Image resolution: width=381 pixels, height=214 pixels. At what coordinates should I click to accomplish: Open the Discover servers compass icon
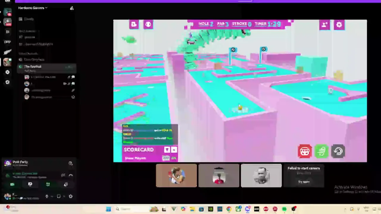[x=7, y=82]
